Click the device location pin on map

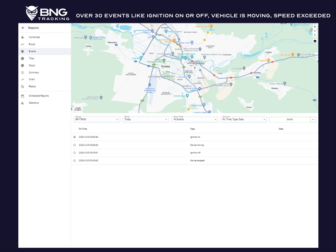[194, 68]
